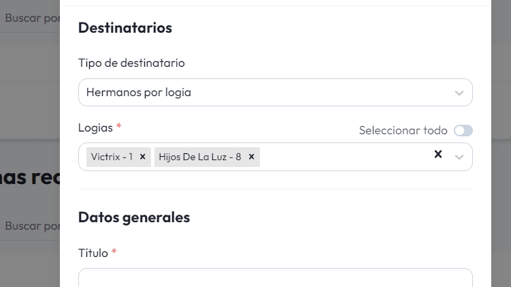This screenshot has height=287, width=511.
Task: Remove the Hijos De La Luz - 8 tag
Action: (251, 157)
